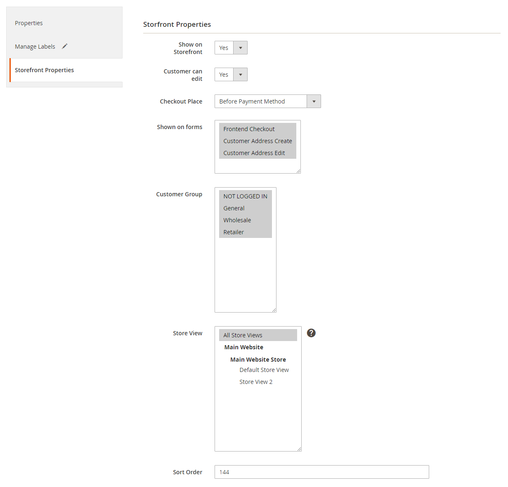Select Frontend Checkout in Shown on forms
This screenshot has height=487, width=508.
tap(258, 129)
